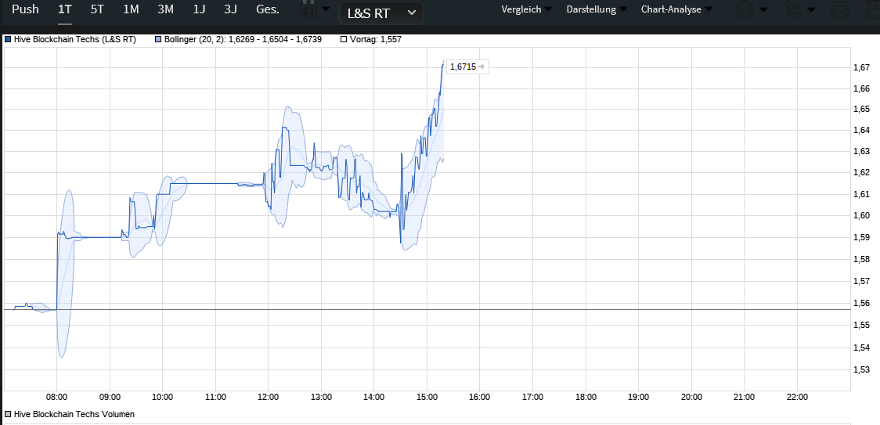Click the settings gear icon
Image resolution: width=880 pixels, height=425 pixels.
coord(743,10)
